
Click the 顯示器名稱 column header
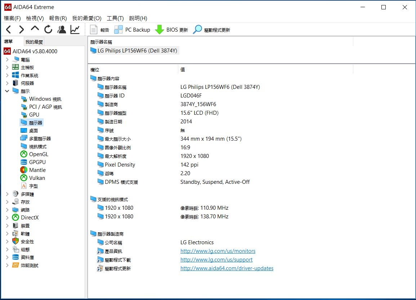(x=220, y=42)
